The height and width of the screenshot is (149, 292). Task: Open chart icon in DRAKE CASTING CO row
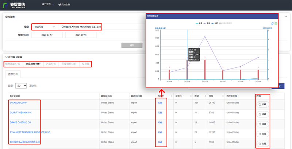pos(161,122)
